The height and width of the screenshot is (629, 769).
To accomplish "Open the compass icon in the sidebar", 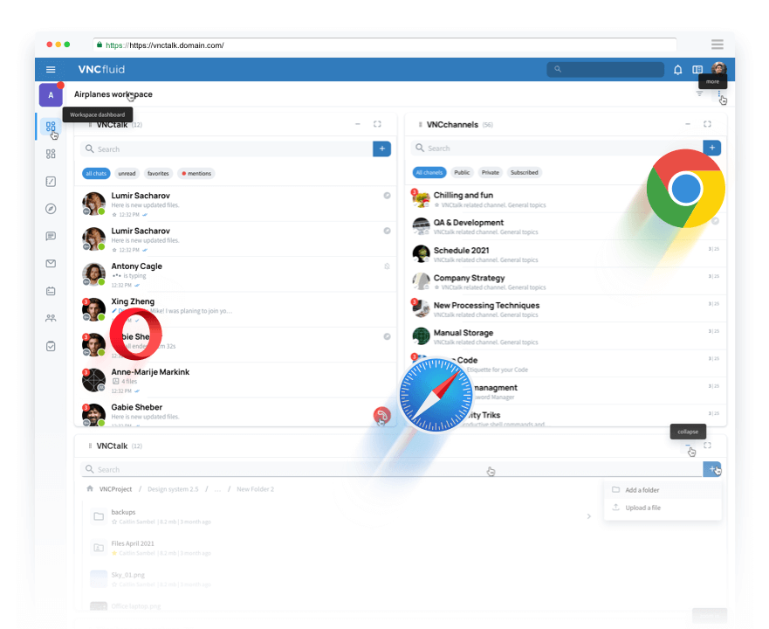I will (51, 209).
